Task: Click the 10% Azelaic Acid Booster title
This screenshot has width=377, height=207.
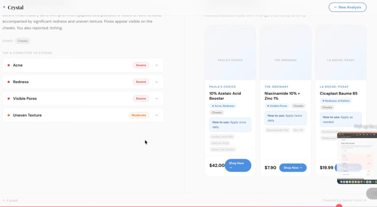Action: click(x=225, y=96)
